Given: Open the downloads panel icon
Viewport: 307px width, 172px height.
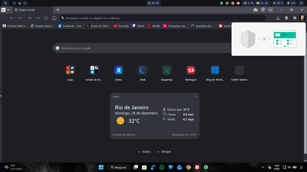Looking at the screenshot, I should coord(278,18).
